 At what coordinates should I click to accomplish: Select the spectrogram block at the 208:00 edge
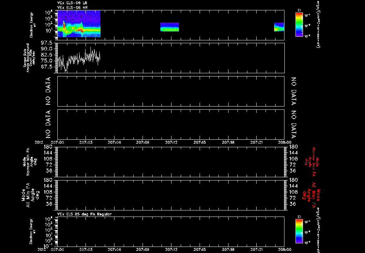tap(279, 27)
